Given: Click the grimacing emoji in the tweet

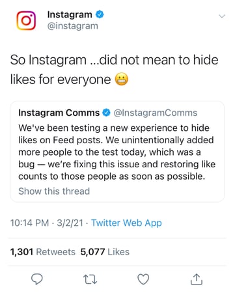Looking at the screenshot, I should pos(122,79).
